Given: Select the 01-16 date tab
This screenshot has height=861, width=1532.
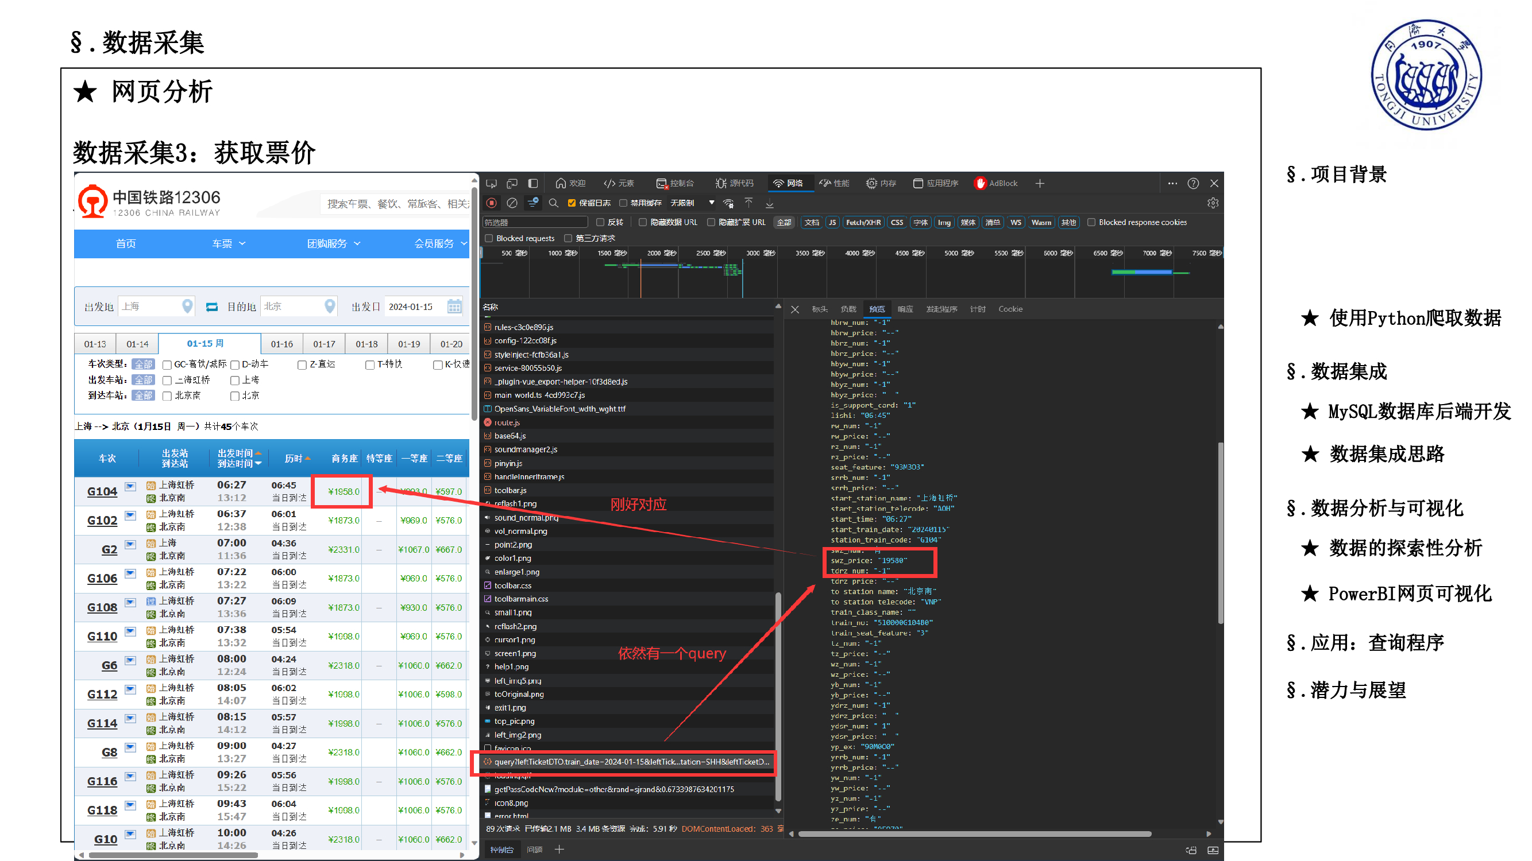Looking at the screenshot, I should click(282, 343).
